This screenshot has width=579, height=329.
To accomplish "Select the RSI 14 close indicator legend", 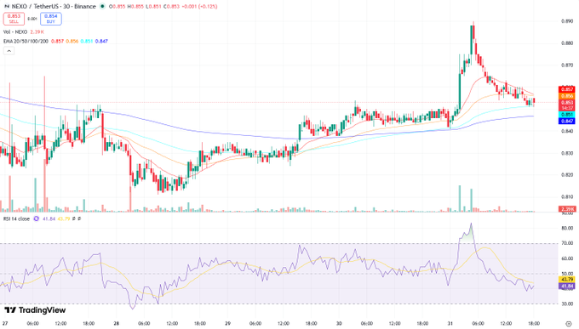I will (x=17, y=218).
